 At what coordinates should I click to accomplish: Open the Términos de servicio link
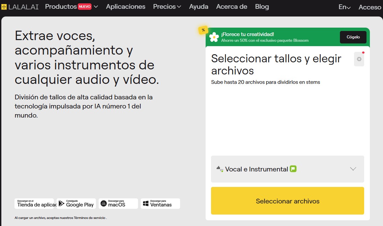tap(90, 218)
